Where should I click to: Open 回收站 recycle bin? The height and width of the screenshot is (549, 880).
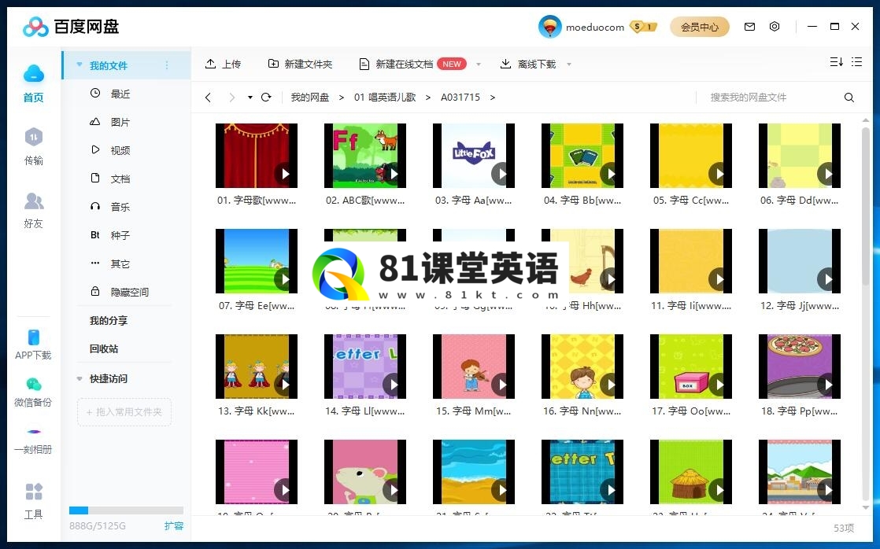click(x=104, y=348)
